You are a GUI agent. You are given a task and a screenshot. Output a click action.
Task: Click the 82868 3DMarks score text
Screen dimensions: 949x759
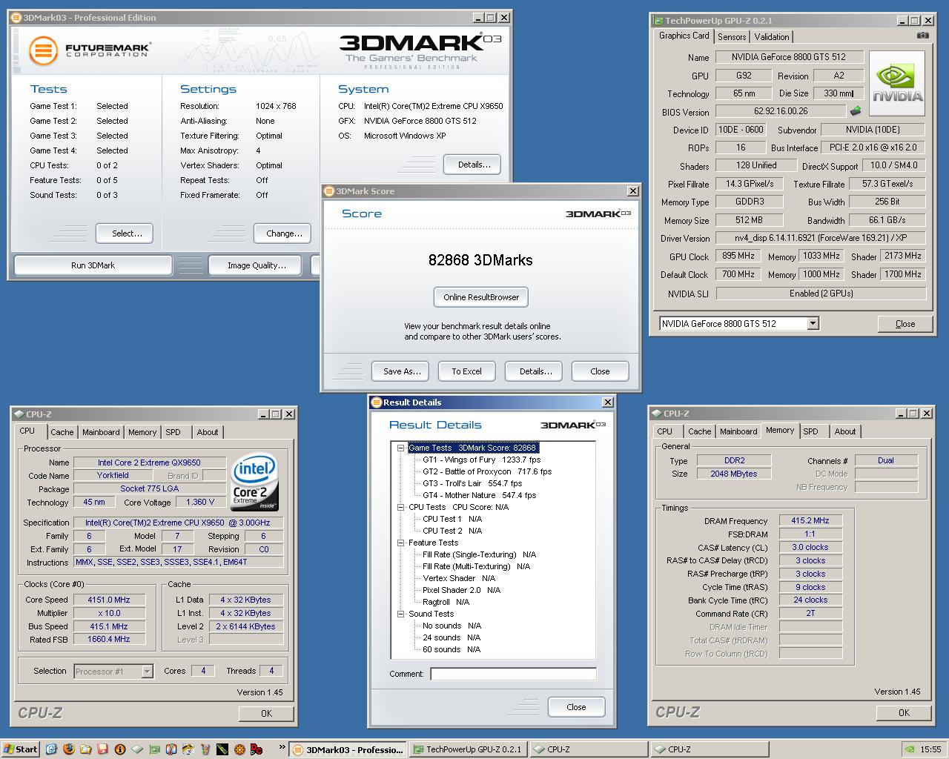coord(480,260)
